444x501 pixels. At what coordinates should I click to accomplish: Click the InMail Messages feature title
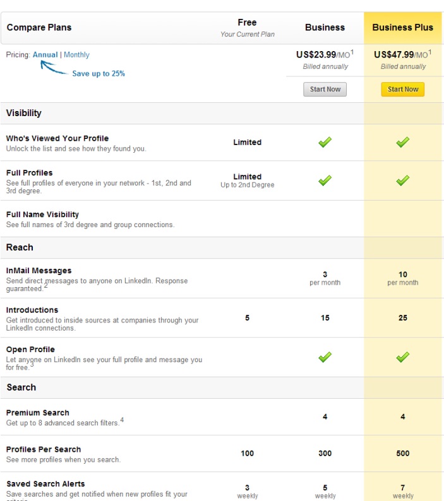pyautogui.click(x=39, y=271)
